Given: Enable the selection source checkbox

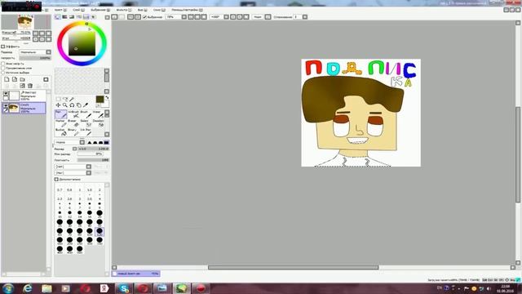Looking at the screenshot, I should (3, 73).
